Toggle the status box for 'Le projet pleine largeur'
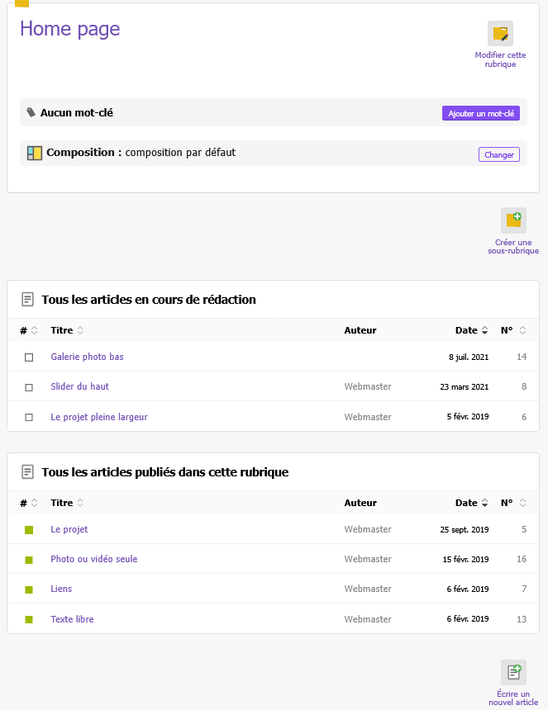The image size is (548, 710). (x=29, y=418)
